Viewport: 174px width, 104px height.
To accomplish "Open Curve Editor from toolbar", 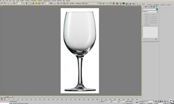I will (x=111, y=3).
